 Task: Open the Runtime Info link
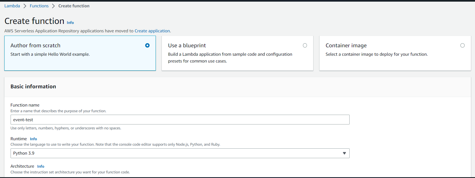(33, 139)
